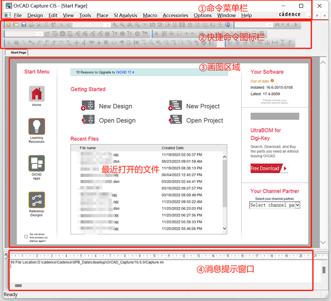Click the Fisheye view eye icon

click(x=145, y=24)
